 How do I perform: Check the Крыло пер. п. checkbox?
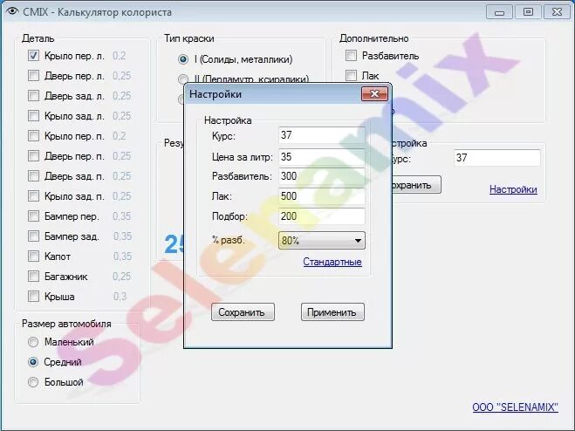(x=33, y=136)
